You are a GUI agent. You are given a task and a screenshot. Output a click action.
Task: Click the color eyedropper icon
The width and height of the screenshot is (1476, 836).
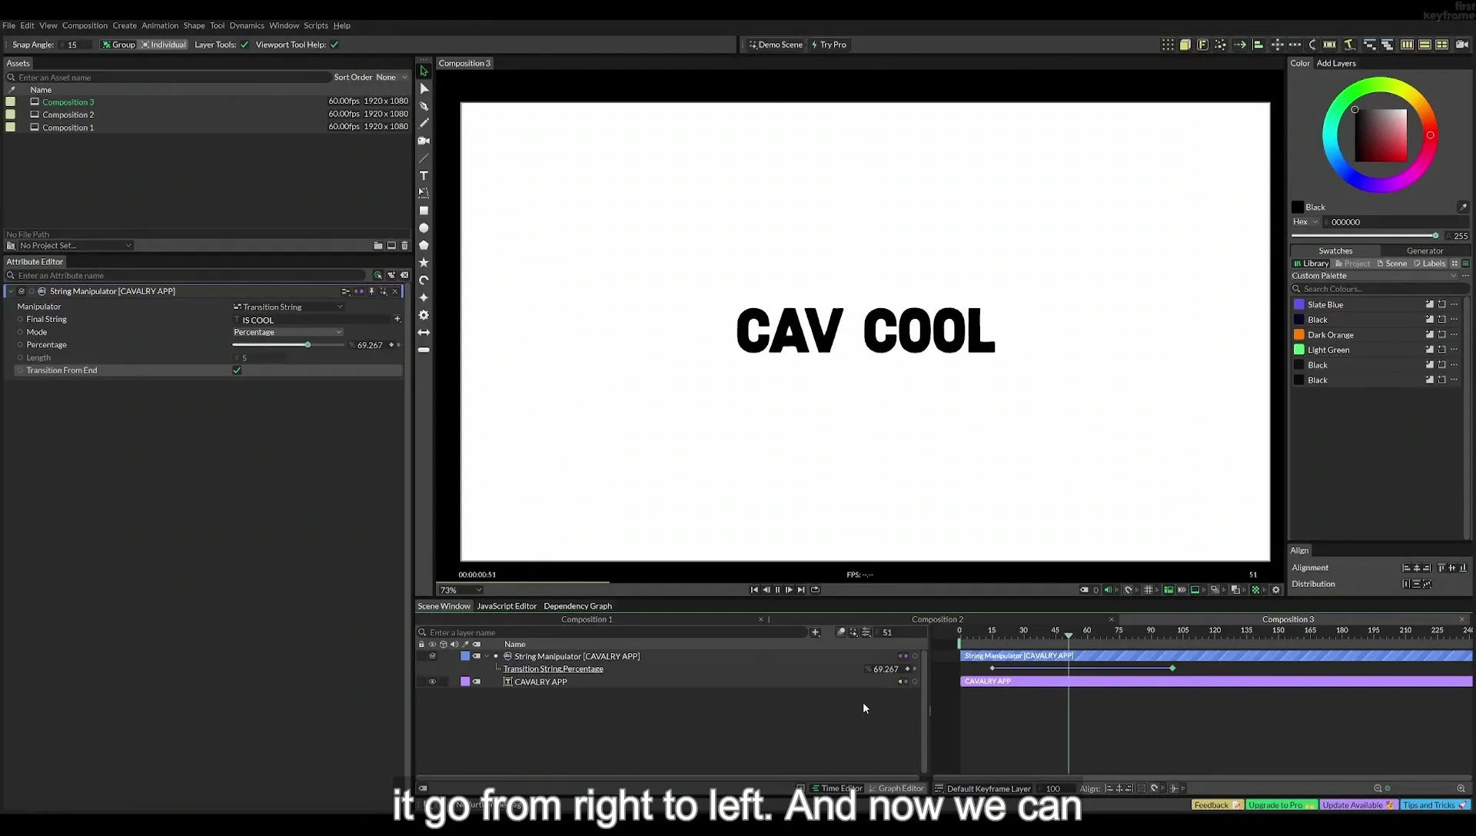(x=1463, y=207)
